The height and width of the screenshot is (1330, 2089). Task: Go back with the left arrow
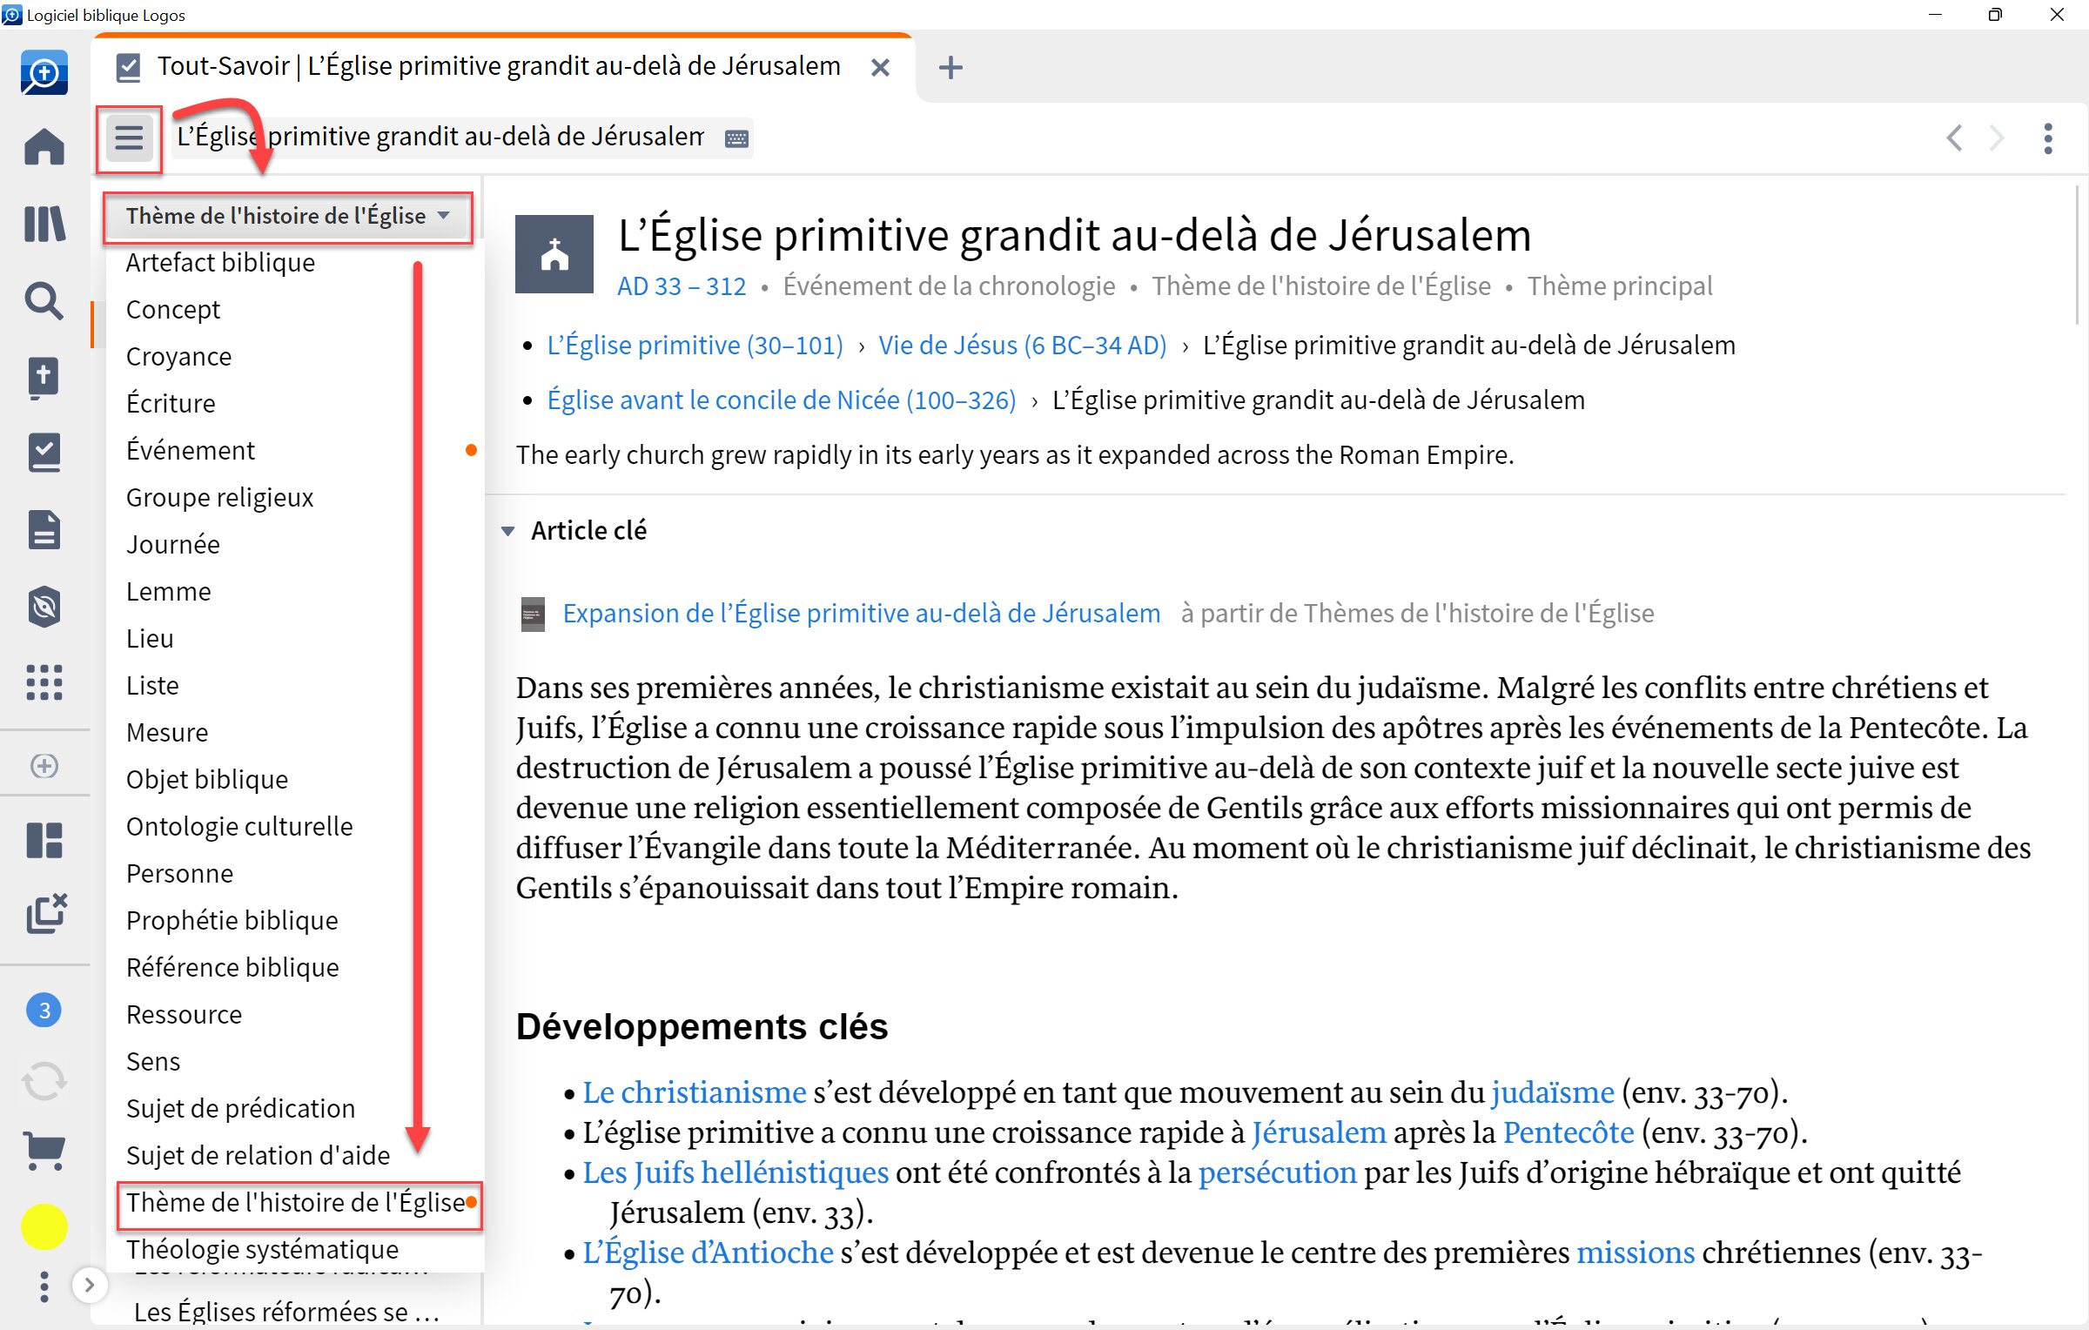[x=1955, y=138]
